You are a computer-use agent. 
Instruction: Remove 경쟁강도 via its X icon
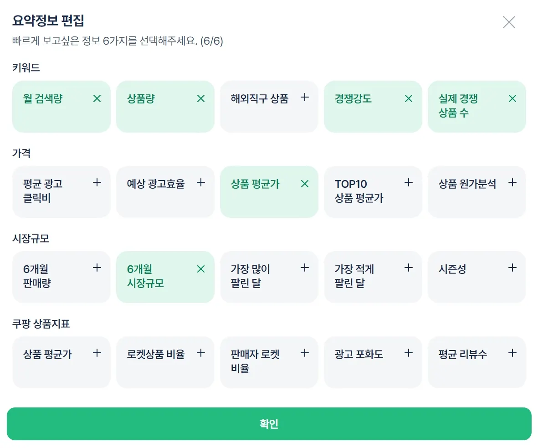click(x=409, y=98)
